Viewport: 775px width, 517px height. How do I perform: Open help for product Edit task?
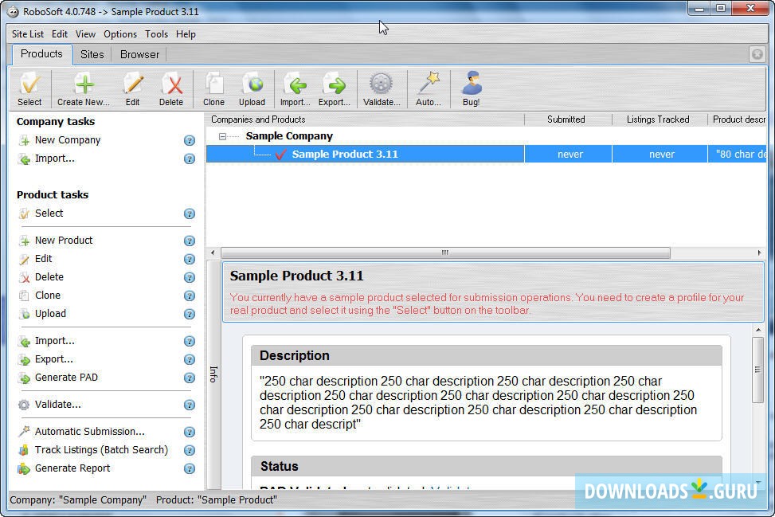tap(190, 259)
